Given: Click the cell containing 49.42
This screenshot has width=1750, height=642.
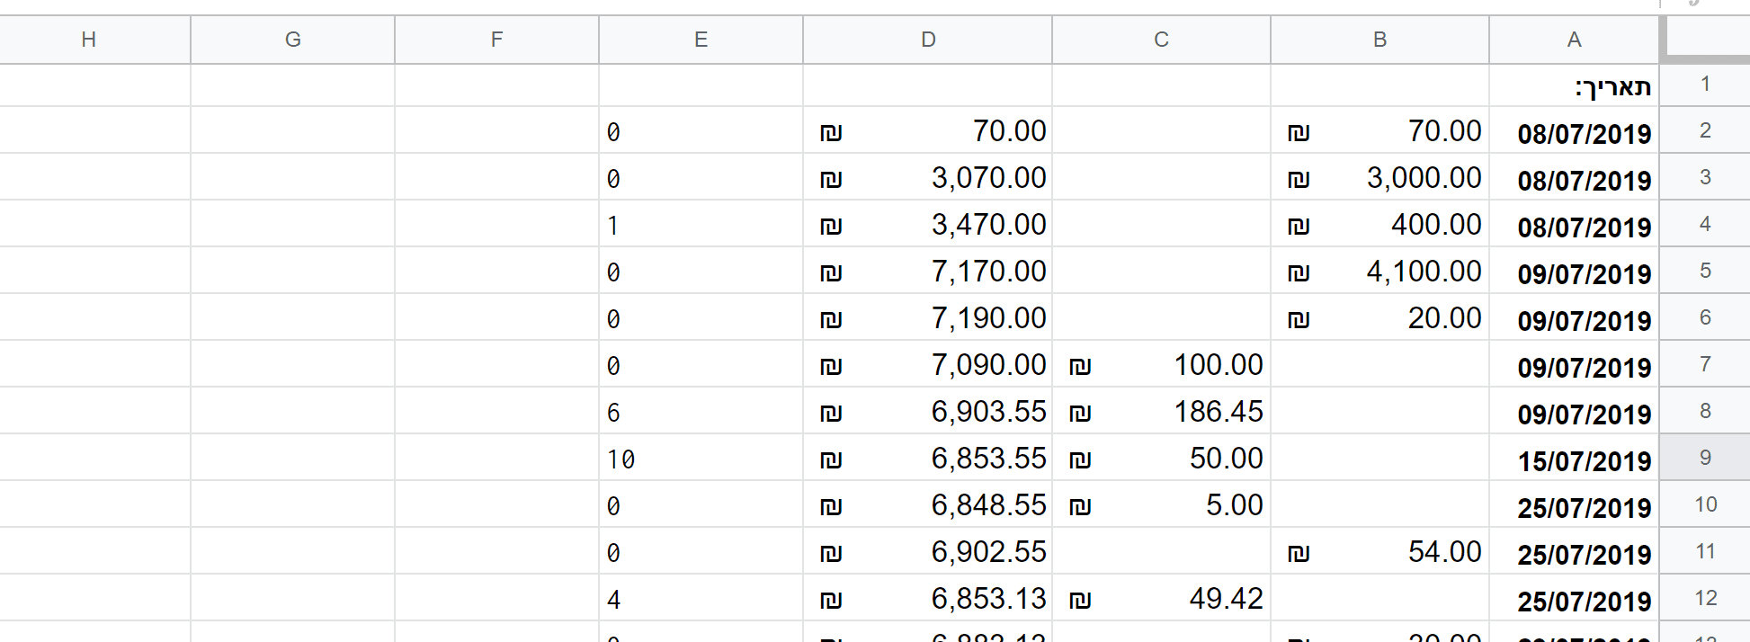Looking at the screenshot, I should coord(1161,599).
